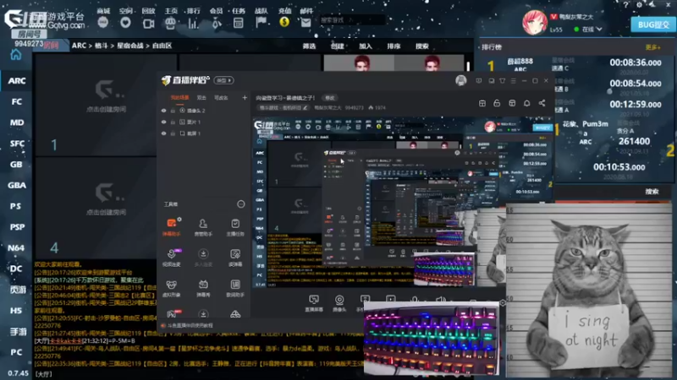This screenshot has width=677, height=380.
Task: Toggle the lock on the 摄像头 2 source
Action: click(x=173, y=111)
